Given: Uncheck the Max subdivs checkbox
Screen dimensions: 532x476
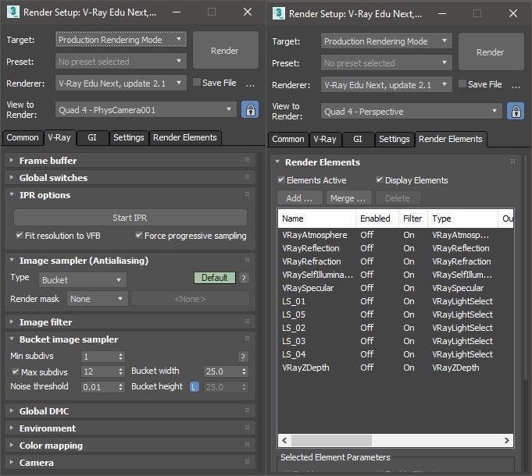Looking at the screenshot, I should click(15, 371).
